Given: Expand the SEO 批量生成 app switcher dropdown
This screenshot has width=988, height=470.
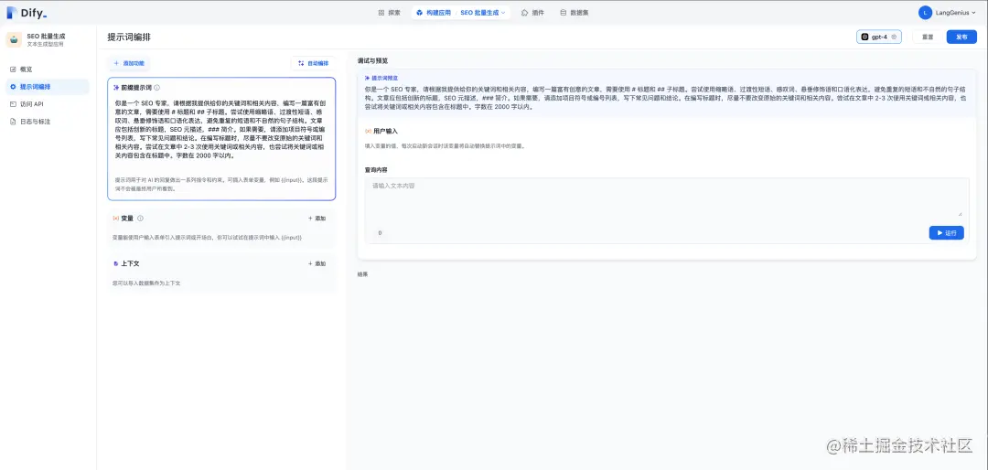Looking at the screenshot, I should click(x=483, y=13).
